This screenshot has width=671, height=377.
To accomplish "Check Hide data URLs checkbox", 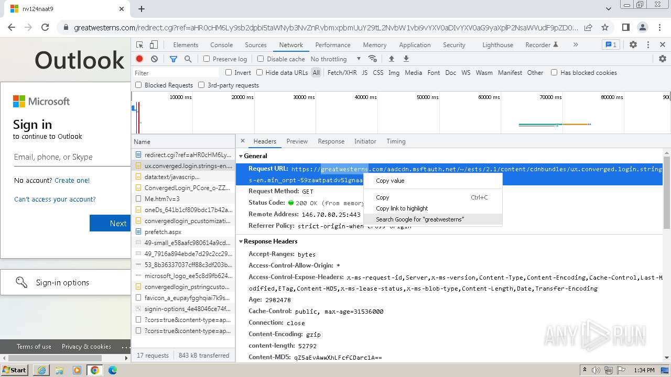I will [259, 73].
